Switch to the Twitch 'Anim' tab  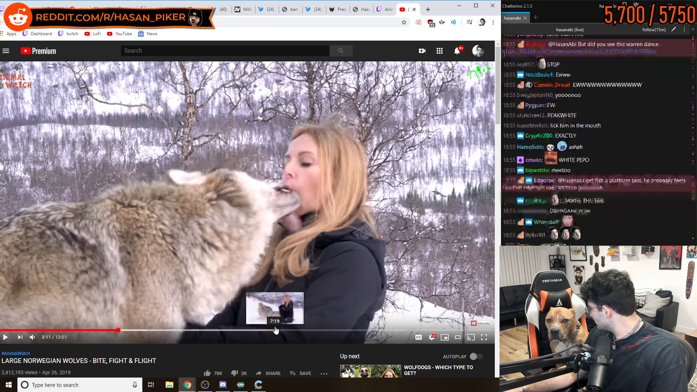pyautogui.click(x=384, y=9)
